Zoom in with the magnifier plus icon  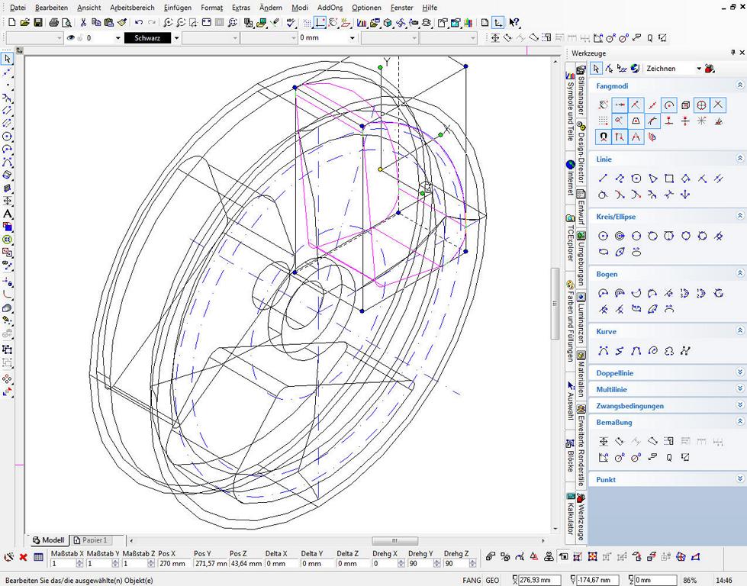(168, 22)
